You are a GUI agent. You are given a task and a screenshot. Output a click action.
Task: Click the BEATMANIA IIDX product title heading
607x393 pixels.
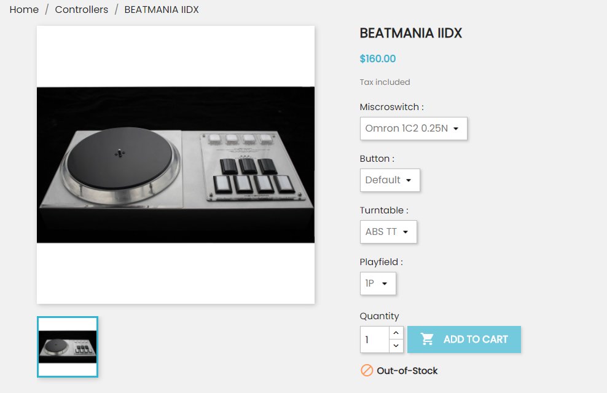click(410, 33)
